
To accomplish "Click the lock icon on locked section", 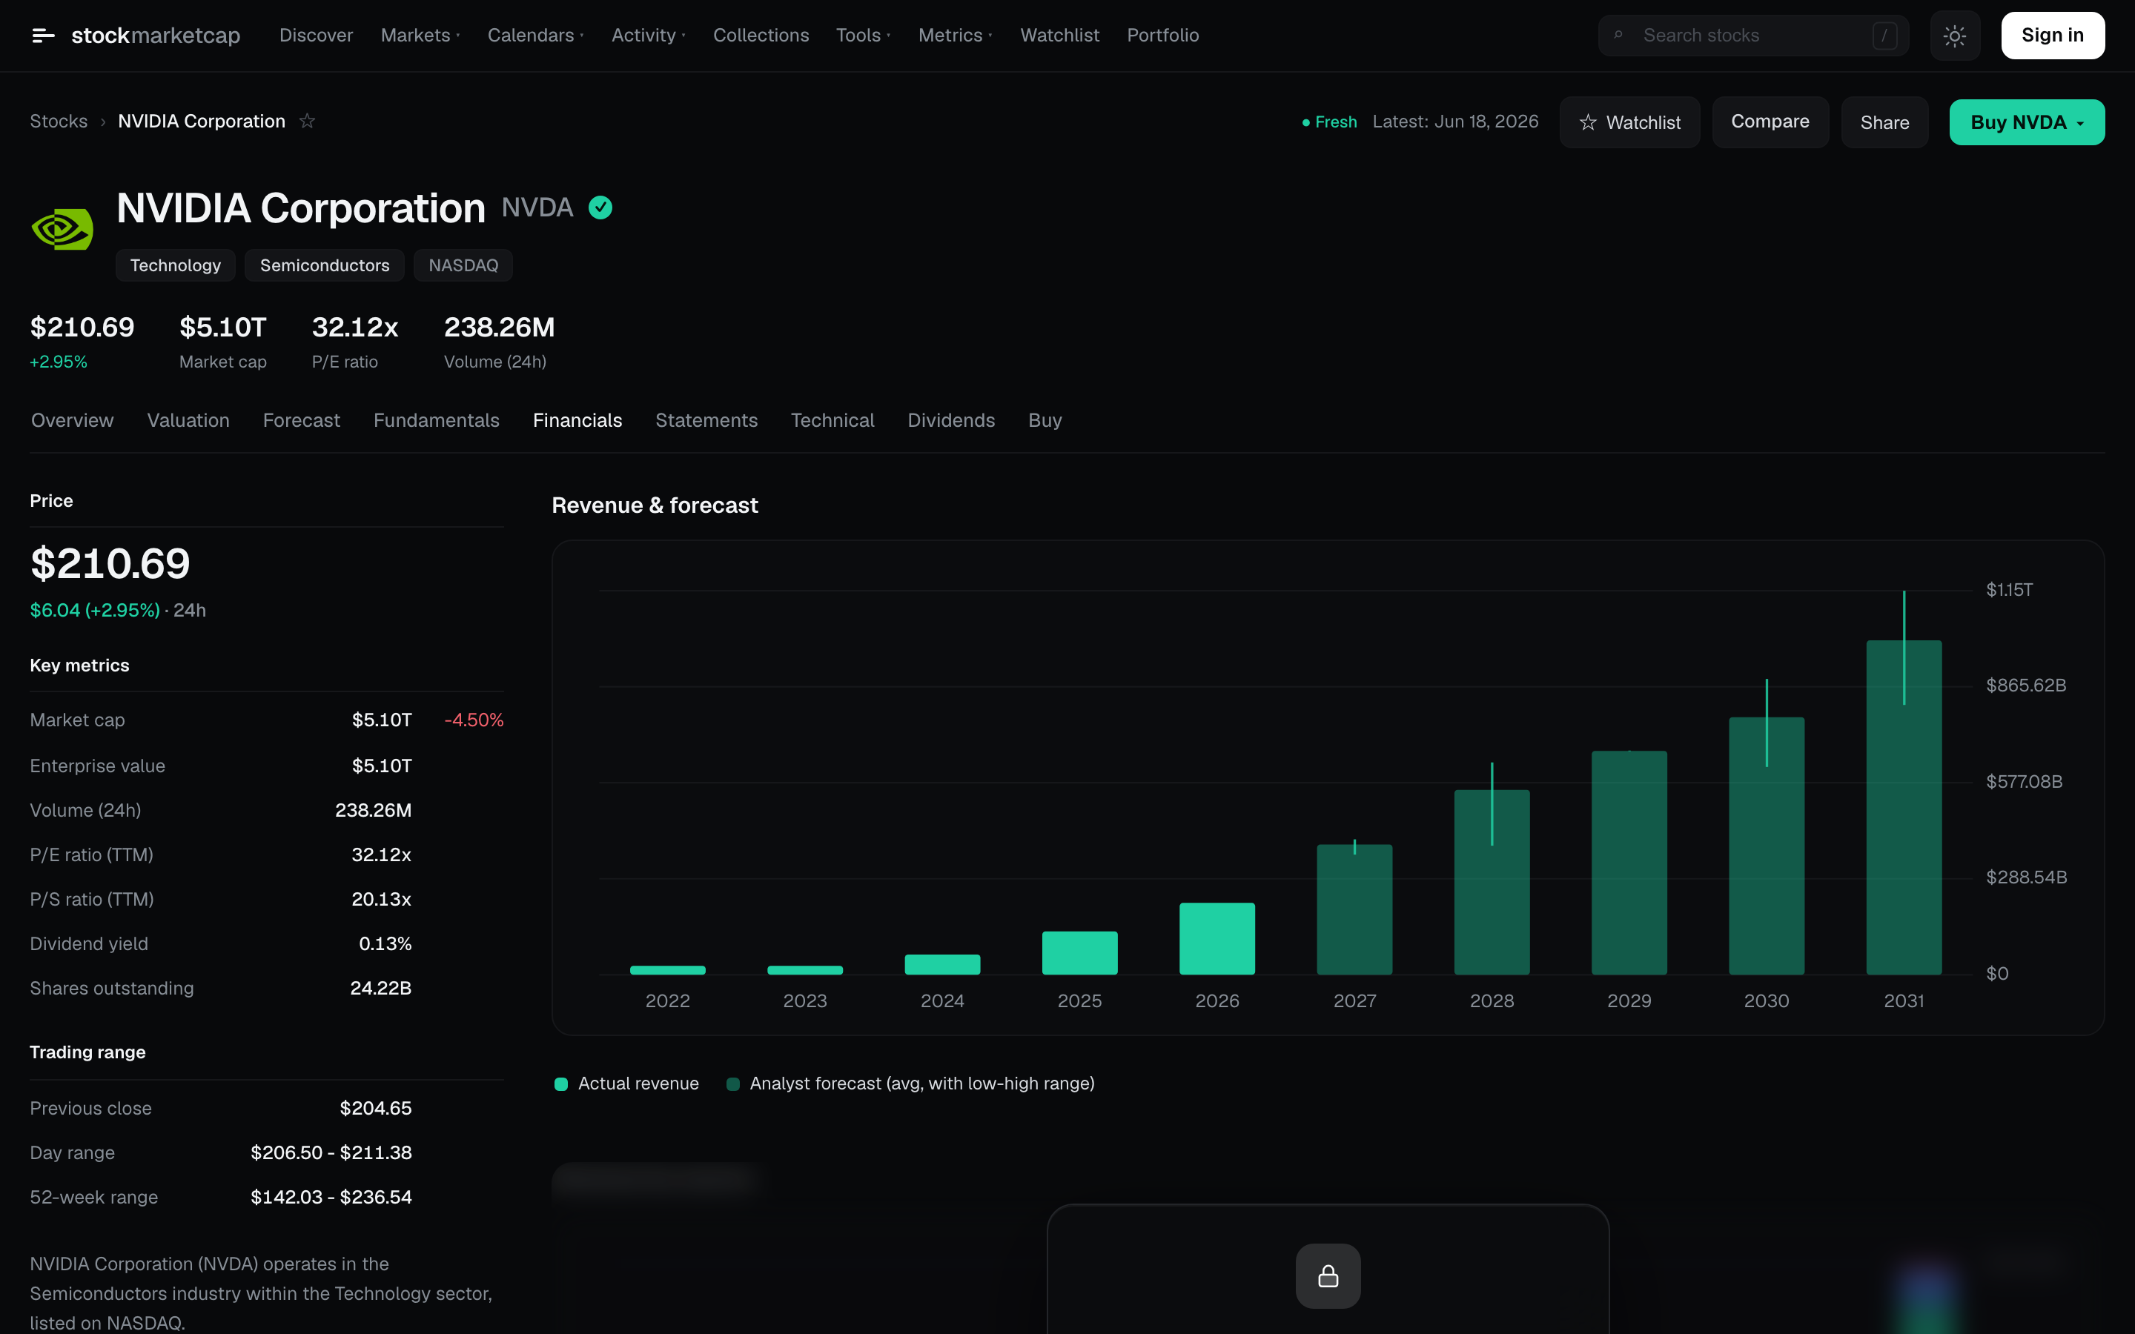I will click(1328, 1275).
